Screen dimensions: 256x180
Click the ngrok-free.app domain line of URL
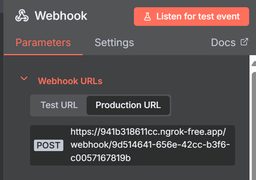coord(148,132)
